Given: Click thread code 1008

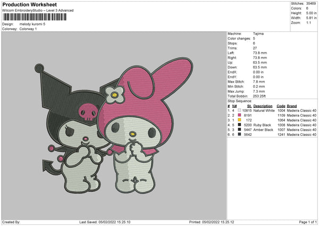Looking at the screenshot, I should [x=281, y=125].
